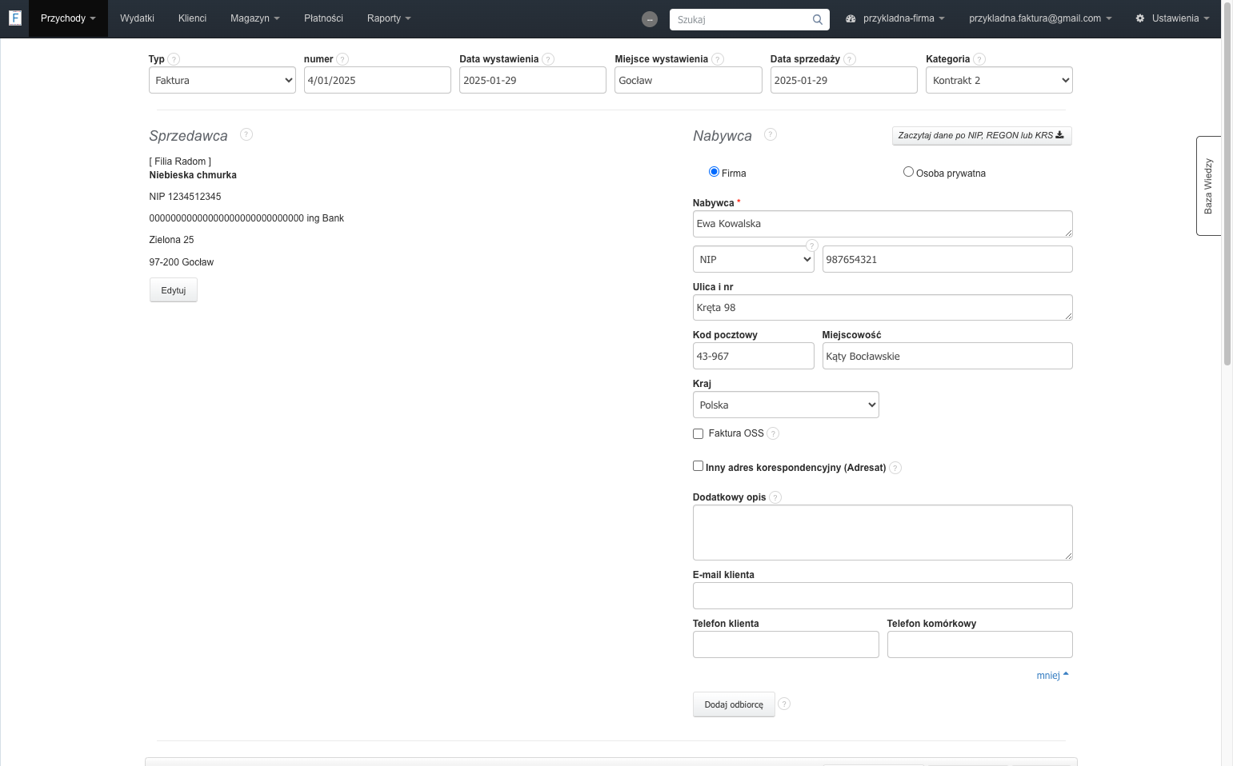Screen dimensions: 1233x766
Task: Click the Dodaj odbiorcę button
Action: coord(734,704)
